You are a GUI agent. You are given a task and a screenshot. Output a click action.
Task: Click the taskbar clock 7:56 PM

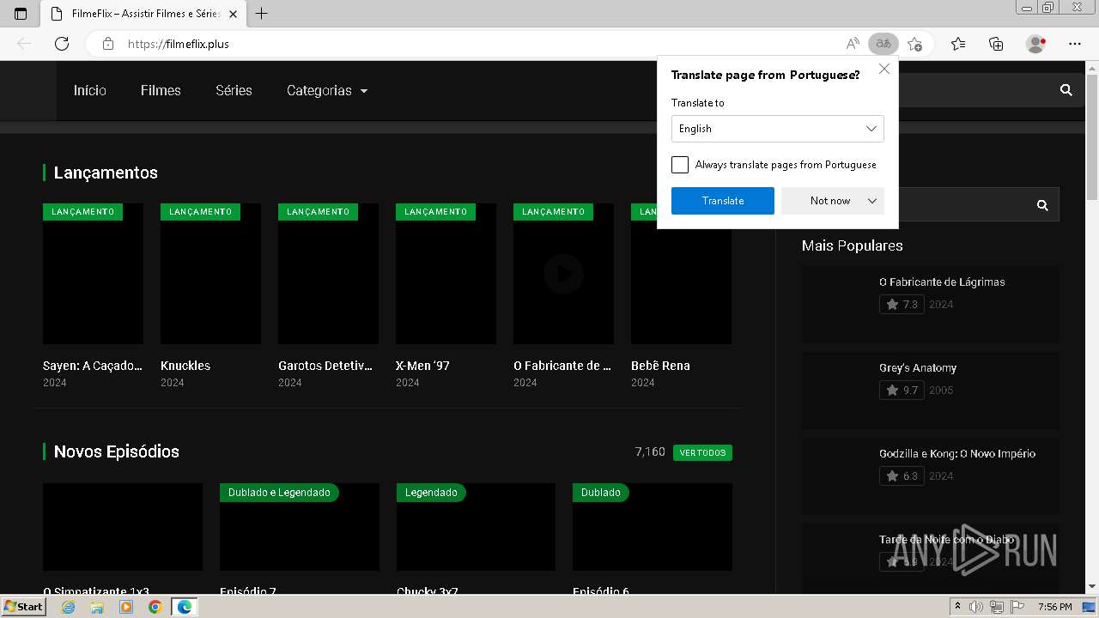tap(1054, 607)
